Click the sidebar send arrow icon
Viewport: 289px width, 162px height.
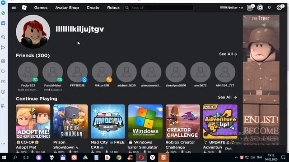click(3, 47)
